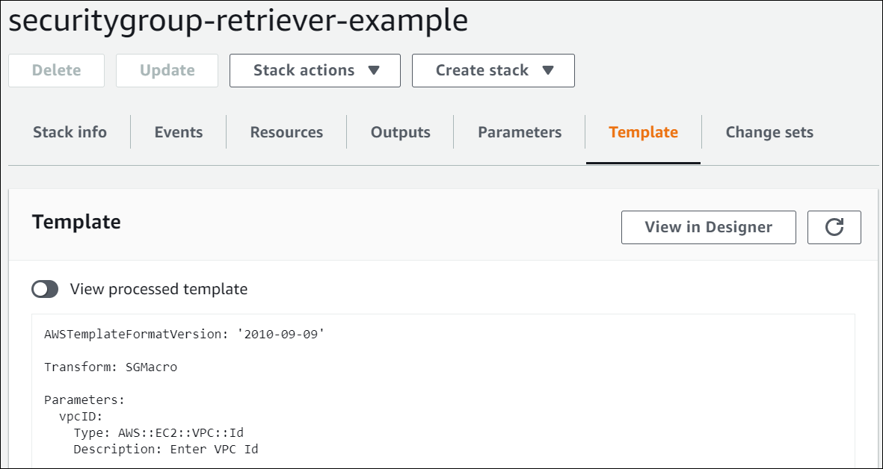Click the View in Designer button
The height and width of the screenshot is (469, 883).
708,227
